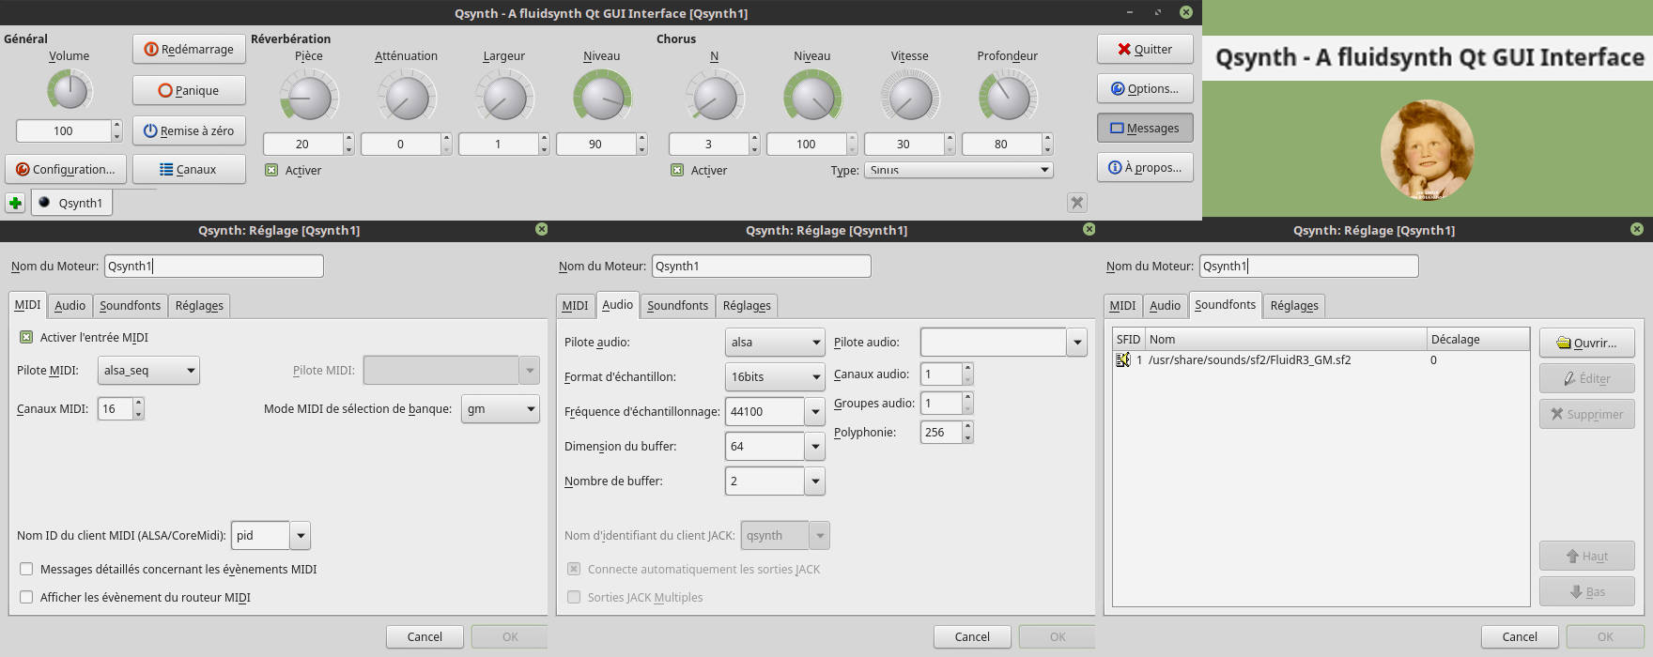Click the Réverbération Niveau knob

tap(602, 98)
